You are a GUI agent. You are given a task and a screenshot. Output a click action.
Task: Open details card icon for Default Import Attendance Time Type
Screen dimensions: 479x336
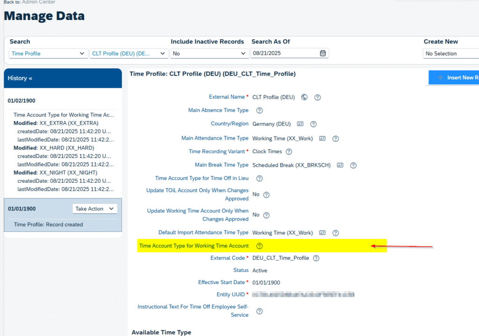(322, 233)
